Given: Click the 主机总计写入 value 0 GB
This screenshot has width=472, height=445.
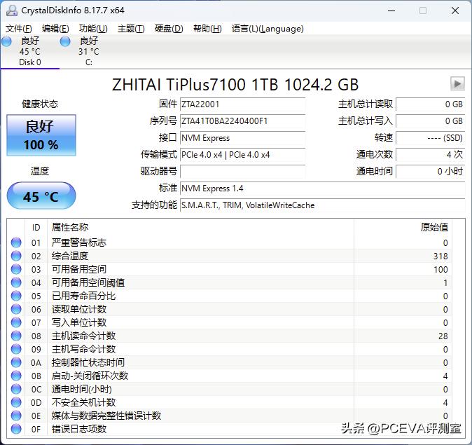Looking at the screenshot, I should (x=431, y=121).
